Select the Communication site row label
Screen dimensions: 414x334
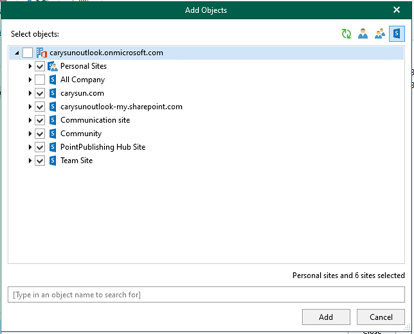coord(95,120)
